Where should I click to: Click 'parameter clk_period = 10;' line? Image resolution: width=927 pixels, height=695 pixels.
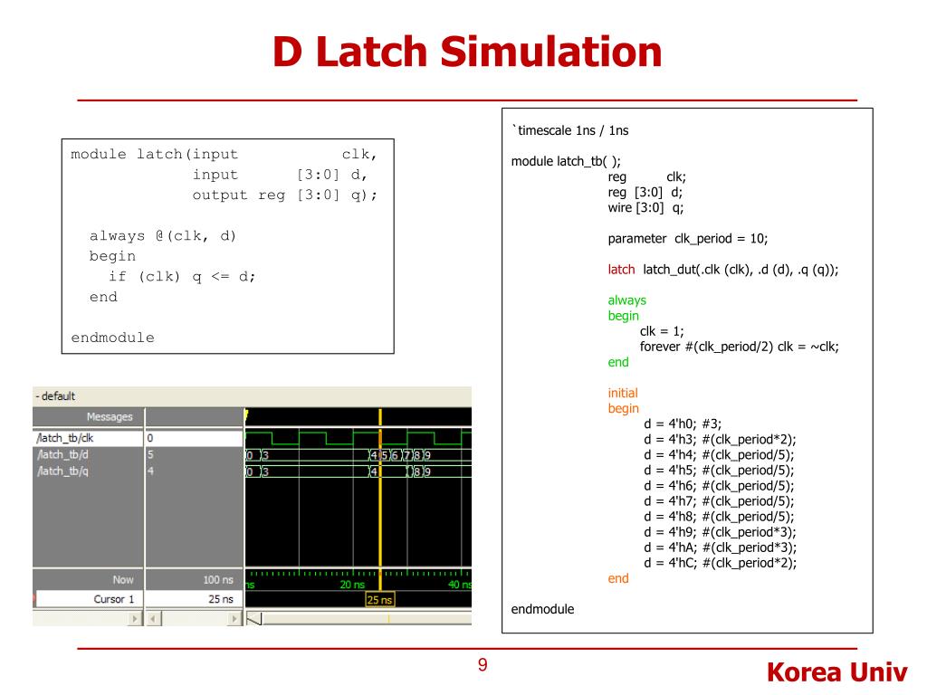point(688,239)
